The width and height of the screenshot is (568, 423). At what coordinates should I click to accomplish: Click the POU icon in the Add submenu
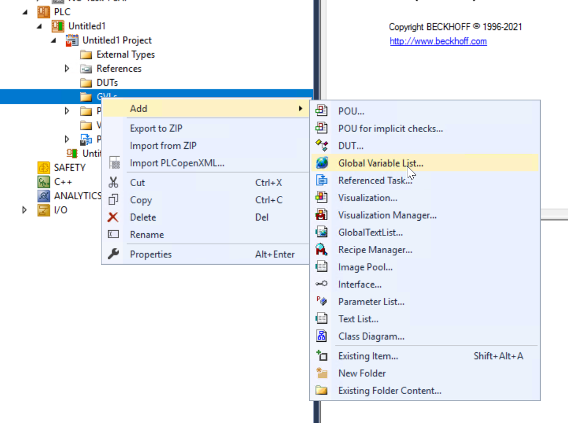coord(321,111)
